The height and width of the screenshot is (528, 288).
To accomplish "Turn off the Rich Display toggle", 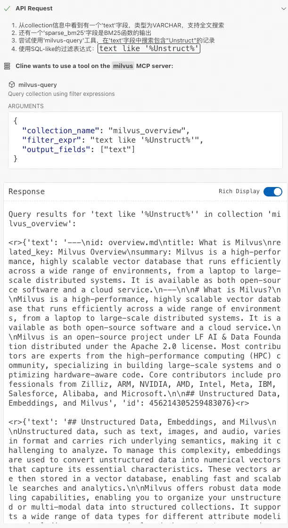I will (272, 191).
